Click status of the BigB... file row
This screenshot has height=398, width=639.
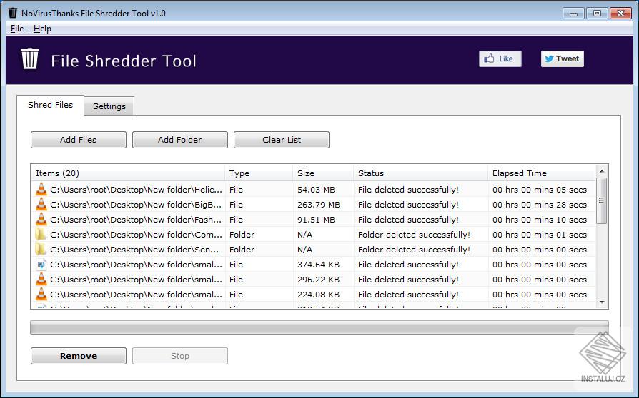coord(408,205)
